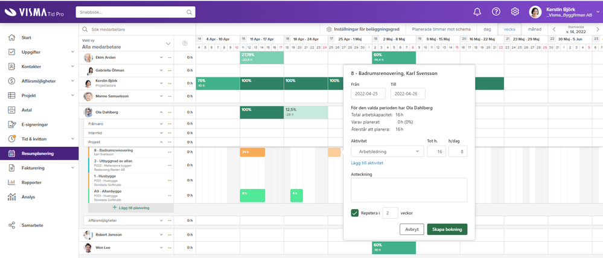The width and height of the screenshot is (603, 258).
Task: Uncheck the Repetera i checkbox
Action: (356, 213)
